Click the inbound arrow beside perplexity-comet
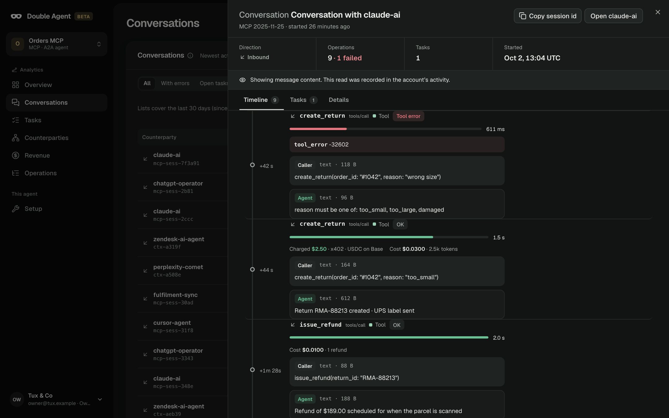Viewport: 669px width, 418px height. pos(145,271)
